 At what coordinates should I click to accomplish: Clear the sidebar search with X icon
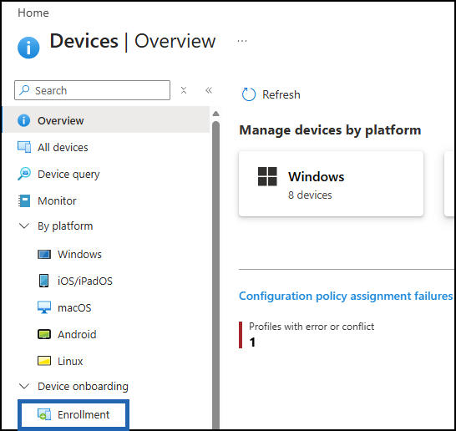tap(184, 90)
